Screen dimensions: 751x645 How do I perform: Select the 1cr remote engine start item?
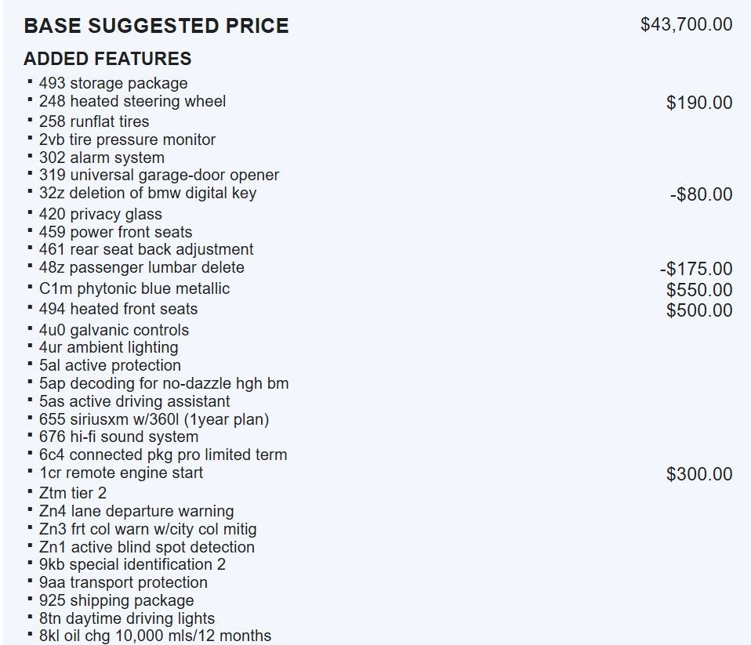122,473
